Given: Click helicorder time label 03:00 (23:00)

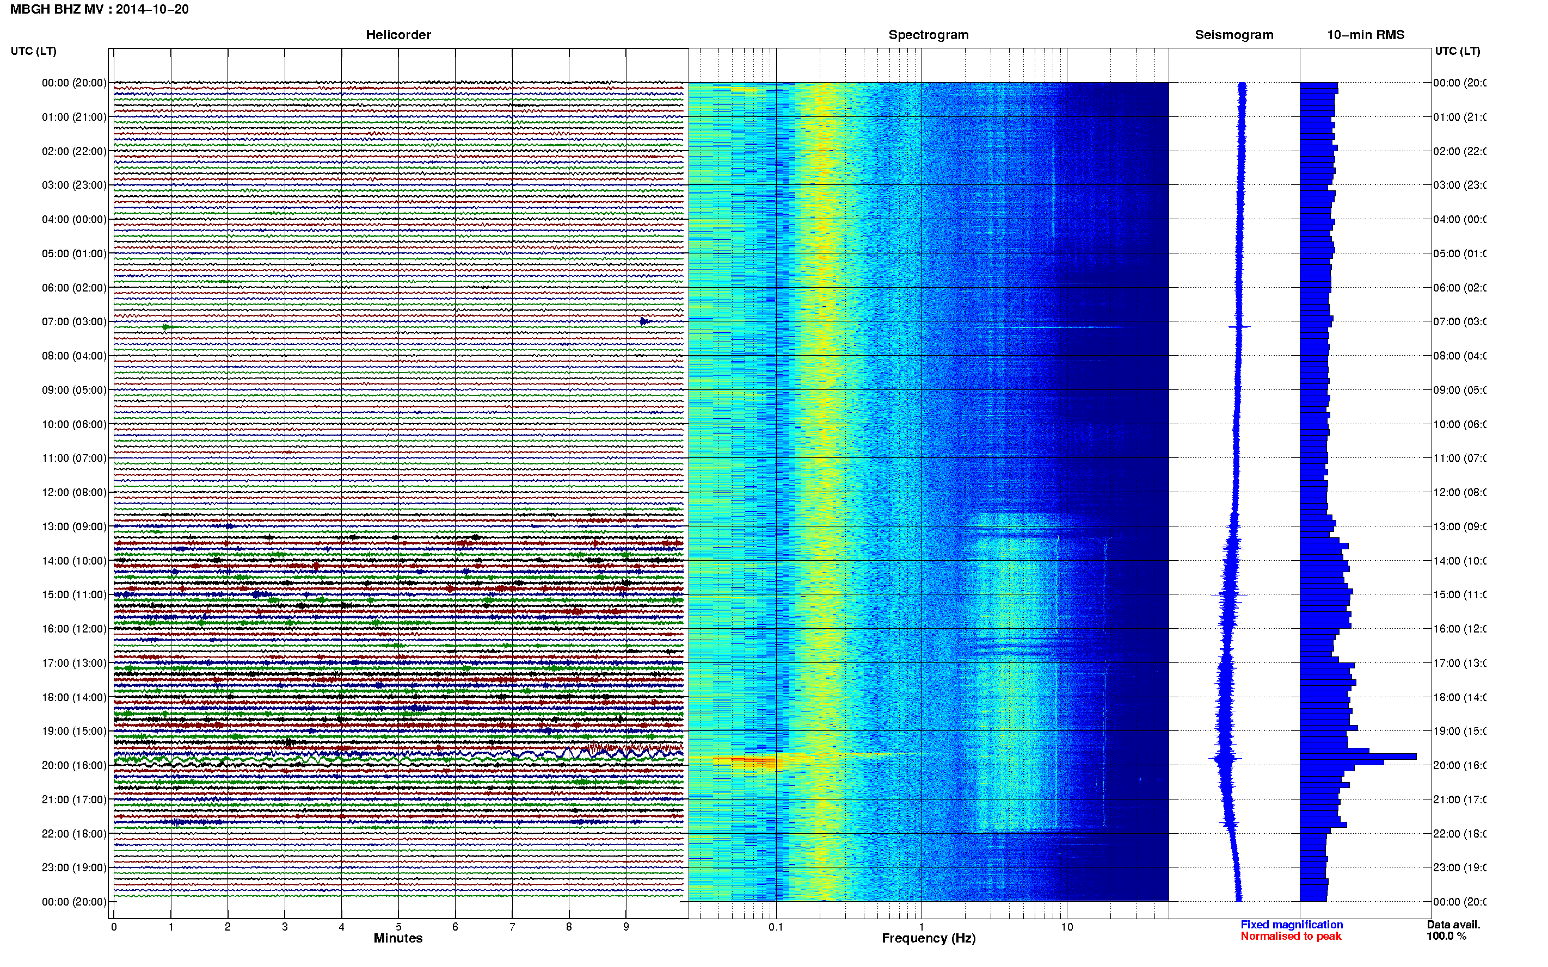Looking at the screenshot, I should 74,185.
